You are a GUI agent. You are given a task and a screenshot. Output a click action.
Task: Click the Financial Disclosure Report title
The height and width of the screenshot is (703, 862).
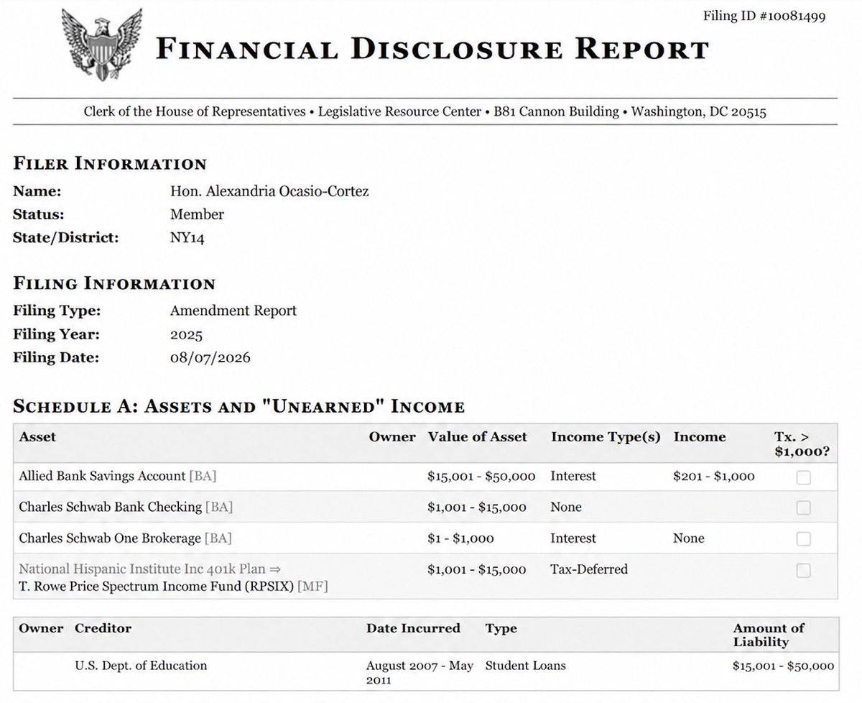(x=432, y=49)
